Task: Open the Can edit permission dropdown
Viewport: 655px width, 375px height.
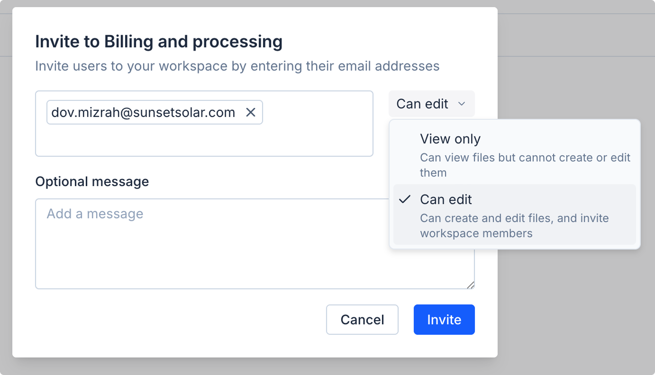Action: (431, 104)
